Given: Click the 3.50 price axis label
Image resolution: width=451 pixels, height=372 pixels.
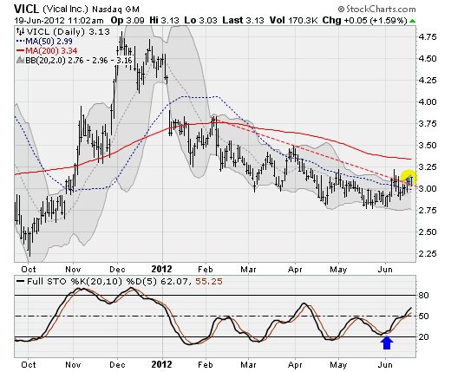Looking at the screenshot, I should click(428, 146).
